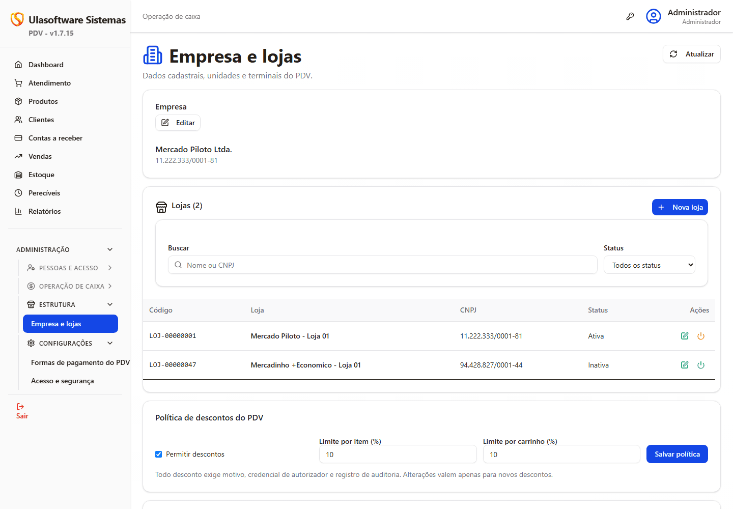This screenshot has width=733, height=509.
Task: Edit the Mercado Piloto - Loja 01 row
Action: [685, 336]
